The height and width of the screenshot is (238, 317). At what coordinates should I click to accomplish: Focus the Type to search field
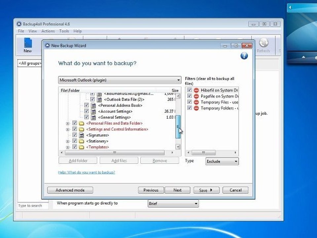point(33,206)
